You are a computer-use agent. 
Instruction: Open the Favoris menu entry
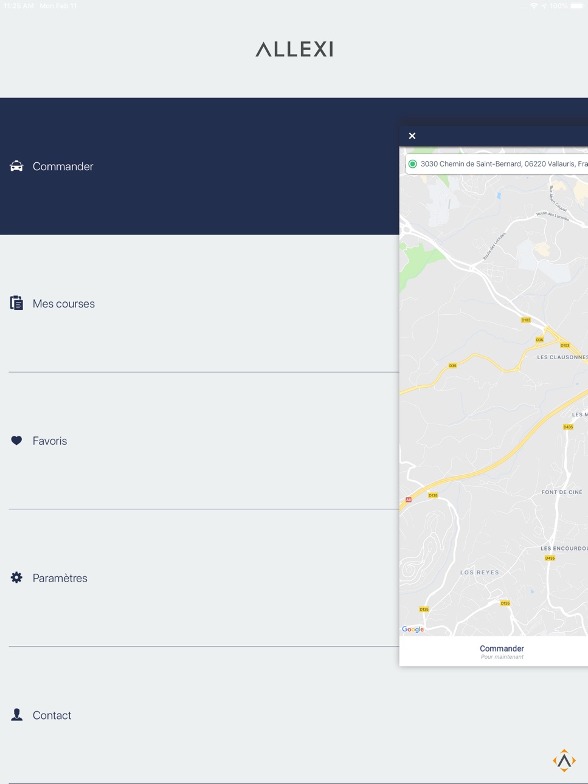pos(199,441)
